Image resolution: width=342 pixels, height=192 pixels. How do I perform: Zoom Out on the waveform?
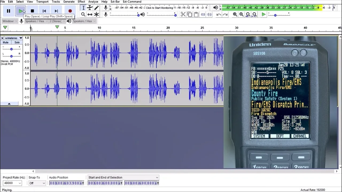pos(242,14)
